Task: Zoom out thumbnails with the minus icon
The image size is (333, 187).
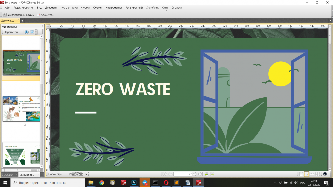Action: [32, 32]
